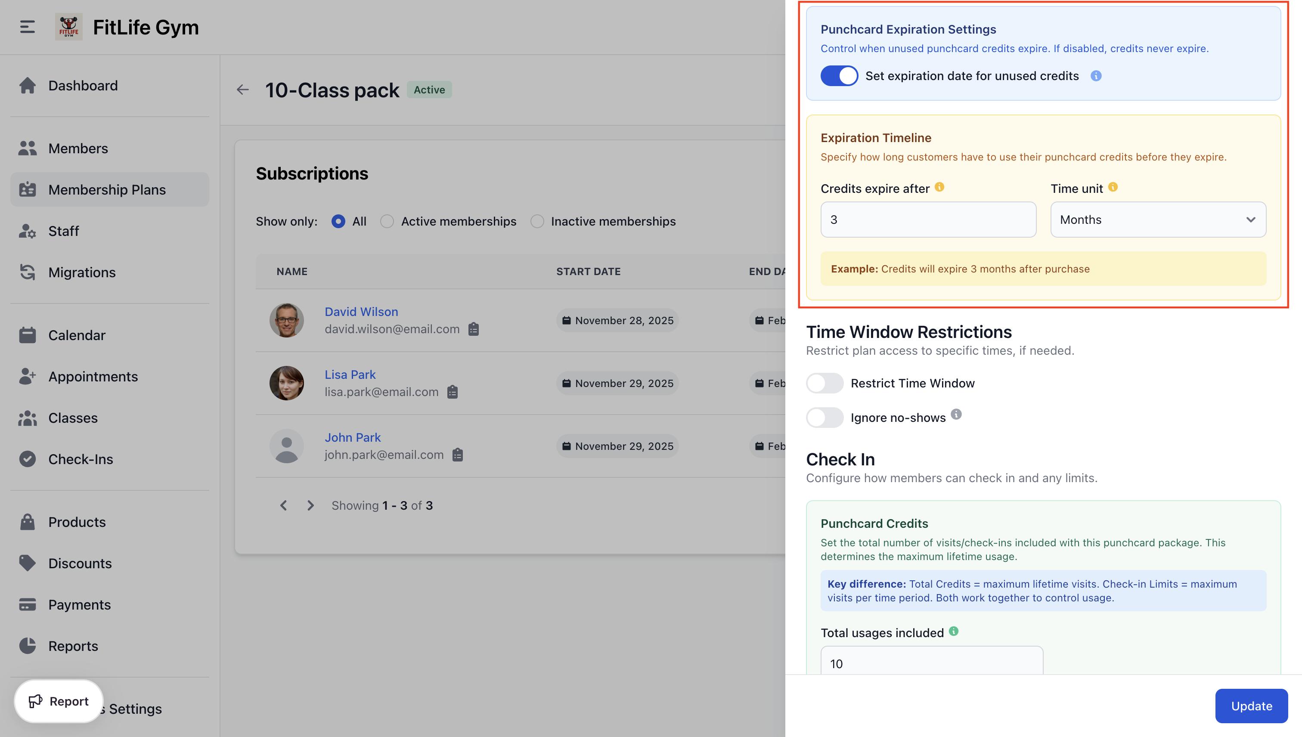1302x737 pixels.
Task: Select the Active memberships radio button
Action: coord(387,221)
